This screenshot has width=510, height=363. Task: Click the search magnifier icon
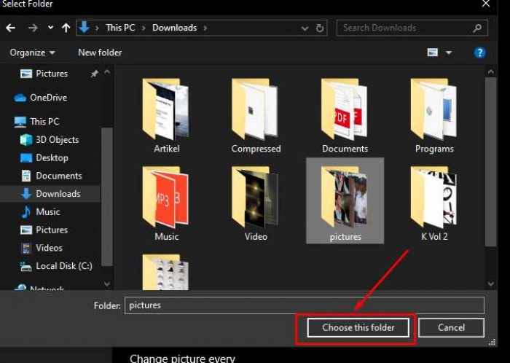pos(477,28)
